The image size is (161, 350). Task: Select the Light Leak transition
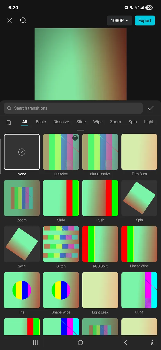point(100,290)
